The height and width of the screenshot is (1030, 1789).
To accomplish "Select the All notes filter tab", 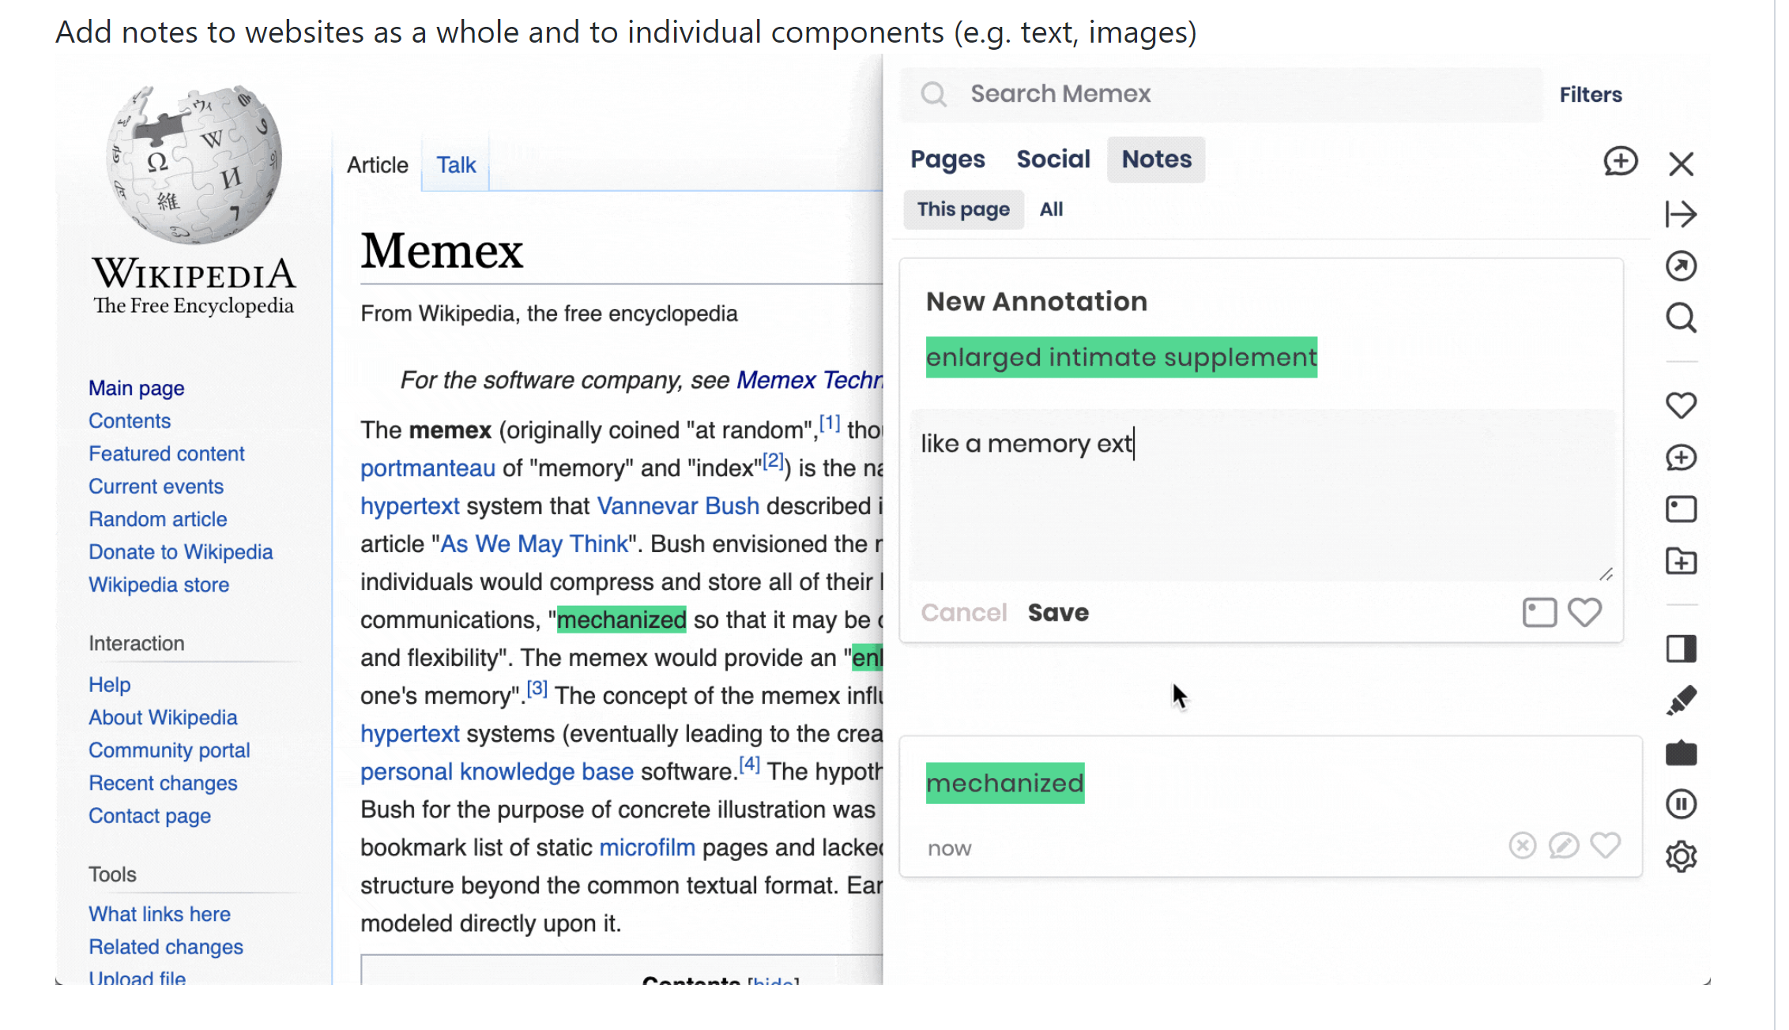I will tap(1051, 209).
